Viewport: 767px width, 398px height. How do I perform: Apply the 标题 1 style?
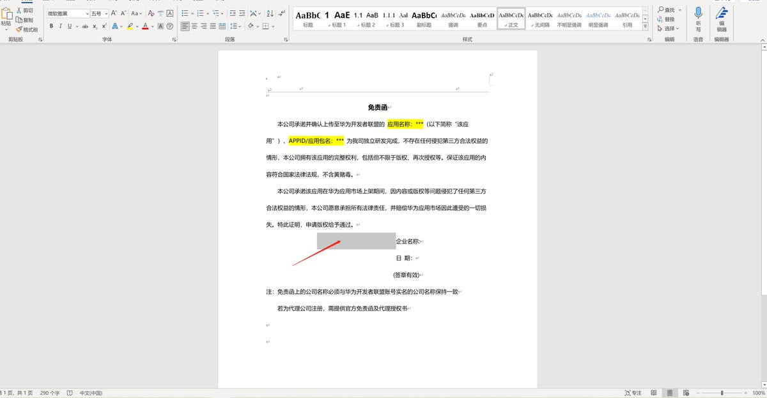(337, 19)
